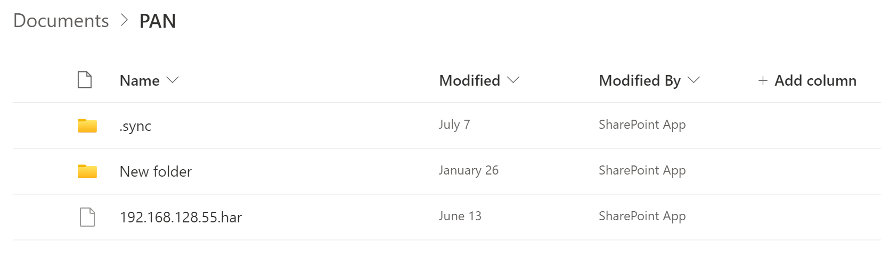The height and width of the screenshot is (274, 881).
Task: Click the file type column header icon
Action: [x=85, y=80]
